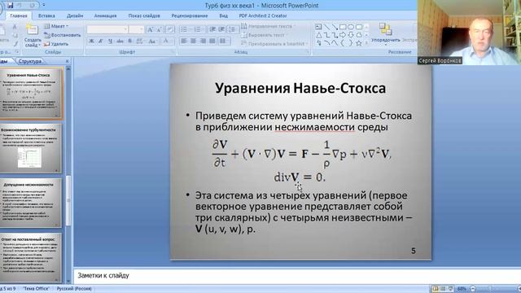Click the Increase Font Size icon
This screenshot has width=521, height=293.
point(151,29)
